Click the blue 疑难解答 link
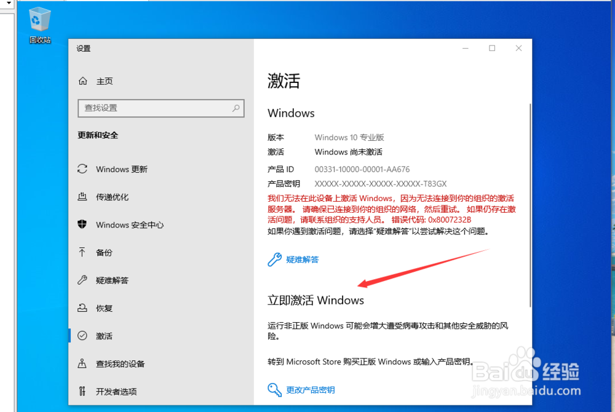Screen dimensions: 615x412 coord(303,259)
